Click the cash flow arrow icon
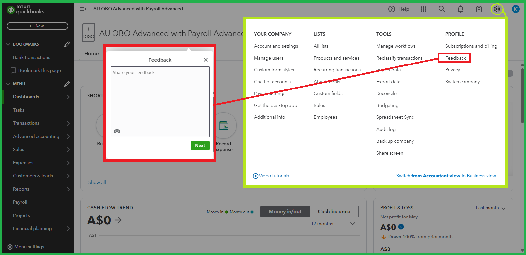526x255 pixels. [x=118, y=220]
